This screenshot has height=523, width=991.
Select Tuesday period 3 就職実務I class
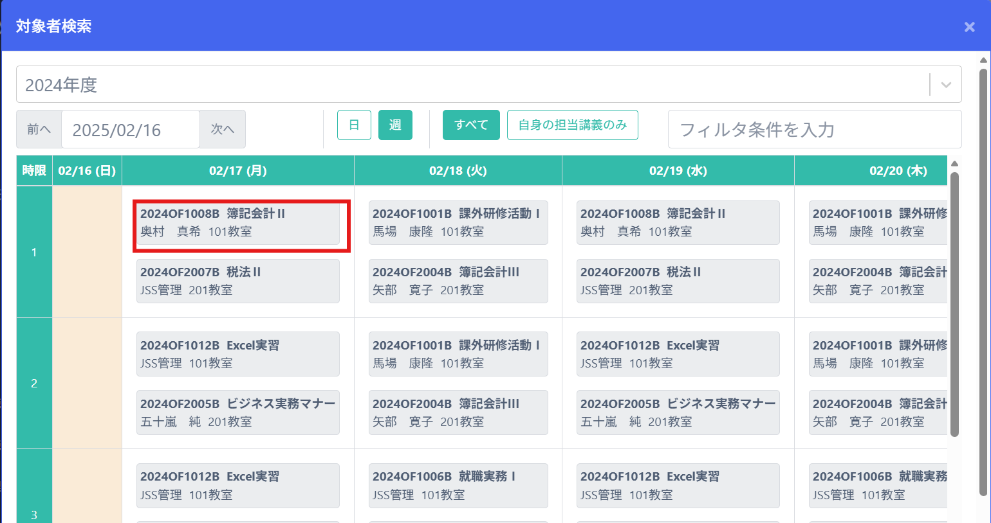458,486
